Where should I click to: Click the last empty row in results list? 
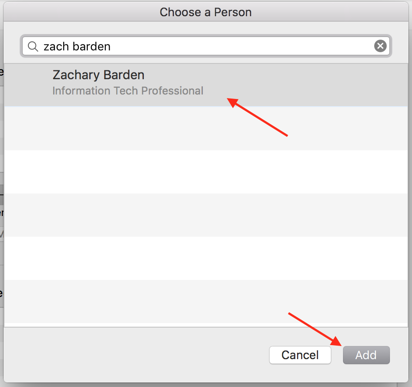(x=206, y=301)
